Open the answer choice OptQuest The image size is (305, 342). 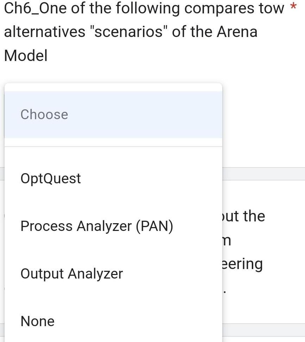tap(50, 178)
